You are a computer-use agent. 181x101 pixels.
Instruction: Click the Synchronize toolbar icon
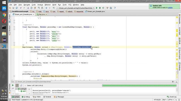point(17,8)
